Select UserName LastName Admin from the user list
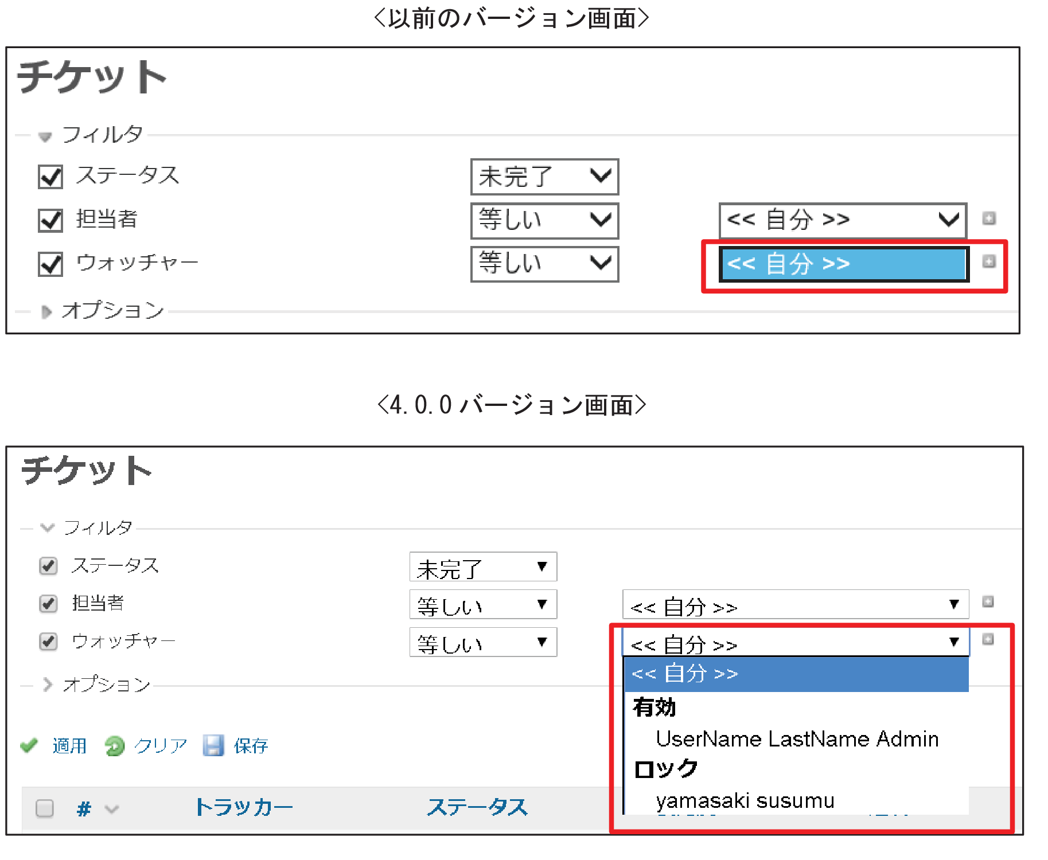Image resolution: width=1048 pixels, height=860 pixels. click(x=798, y=738)
